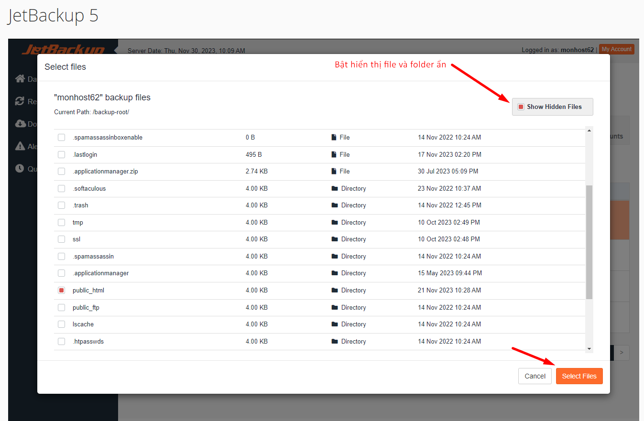The image size is (644, 421).
Task: Click file icon of .lastlogin row
Action: 334,154
